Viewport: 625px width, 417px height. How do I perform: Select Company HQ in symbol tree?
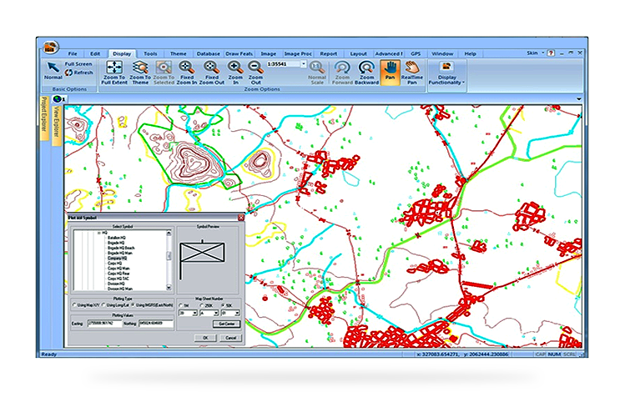point(117,258)
